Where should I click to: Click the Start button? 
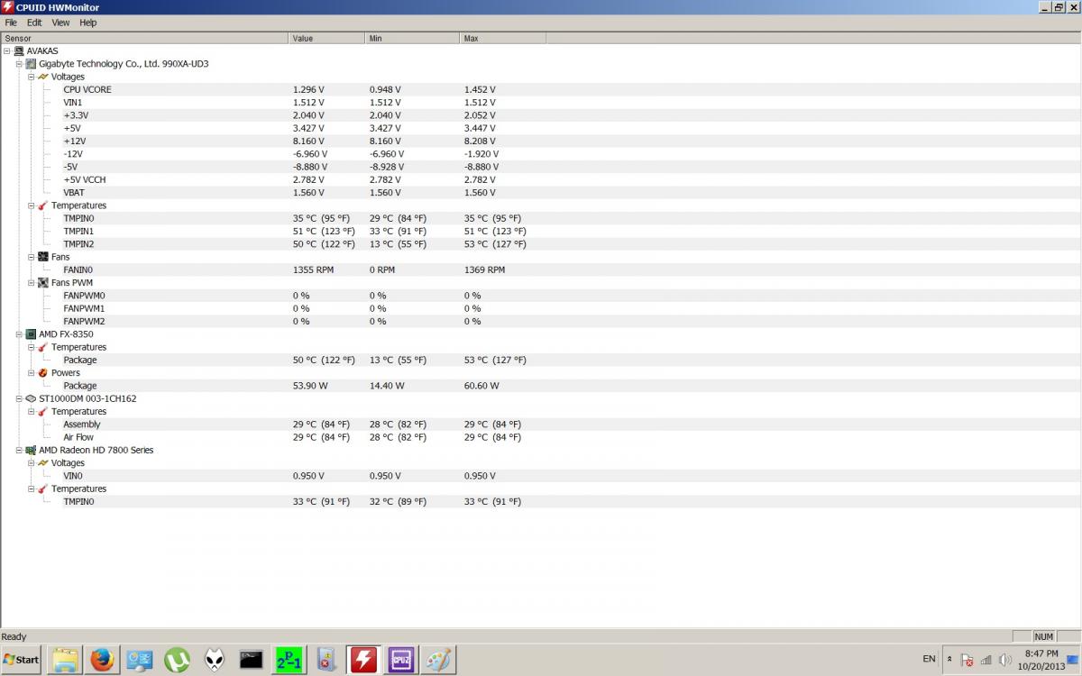[22, 660]
